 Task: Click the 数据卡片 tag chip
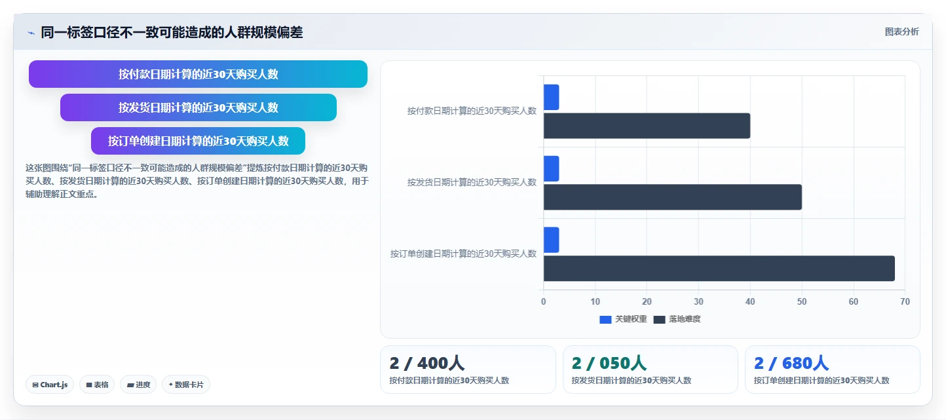click(x=185, y=385)
